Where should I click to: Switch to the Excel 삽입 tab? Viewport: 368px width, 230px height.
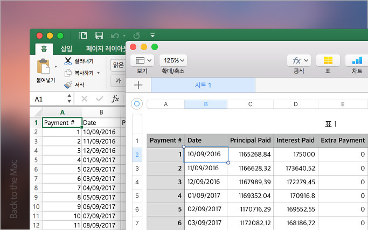click(66, 49)
